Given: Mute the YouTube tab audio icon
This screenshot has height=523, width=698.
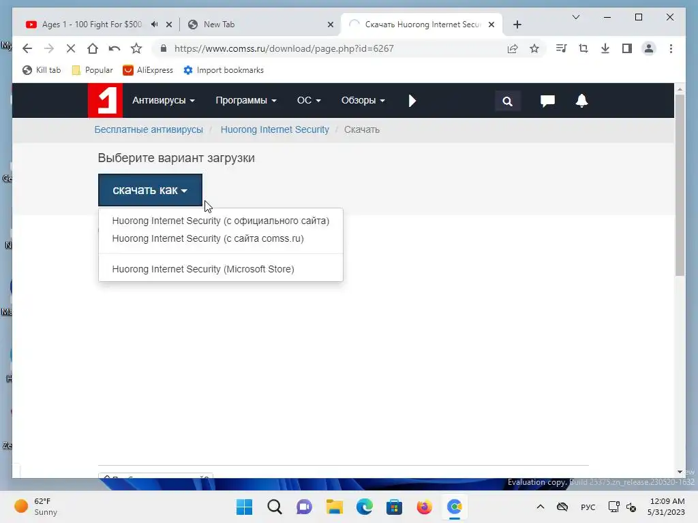Looking at the screenshot, I should [x=154, y=25].
